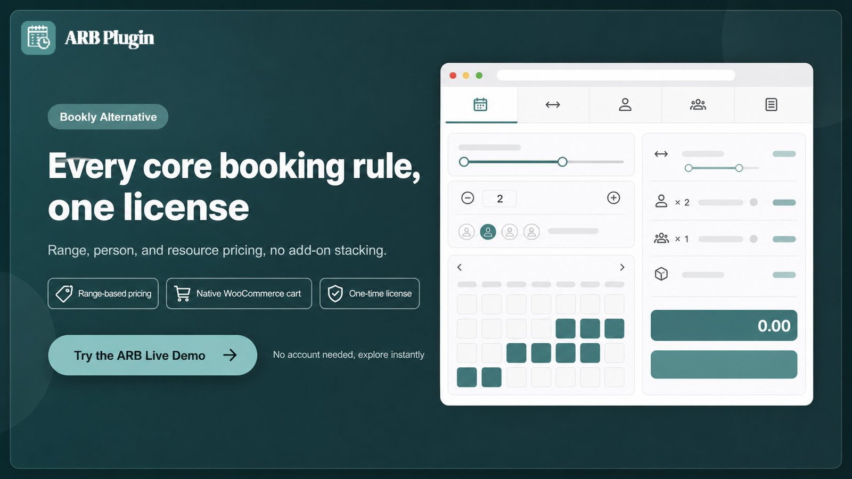Screen dimensions: 852x479
Task: Decrease person count with minus button
Action: point(468,198)
